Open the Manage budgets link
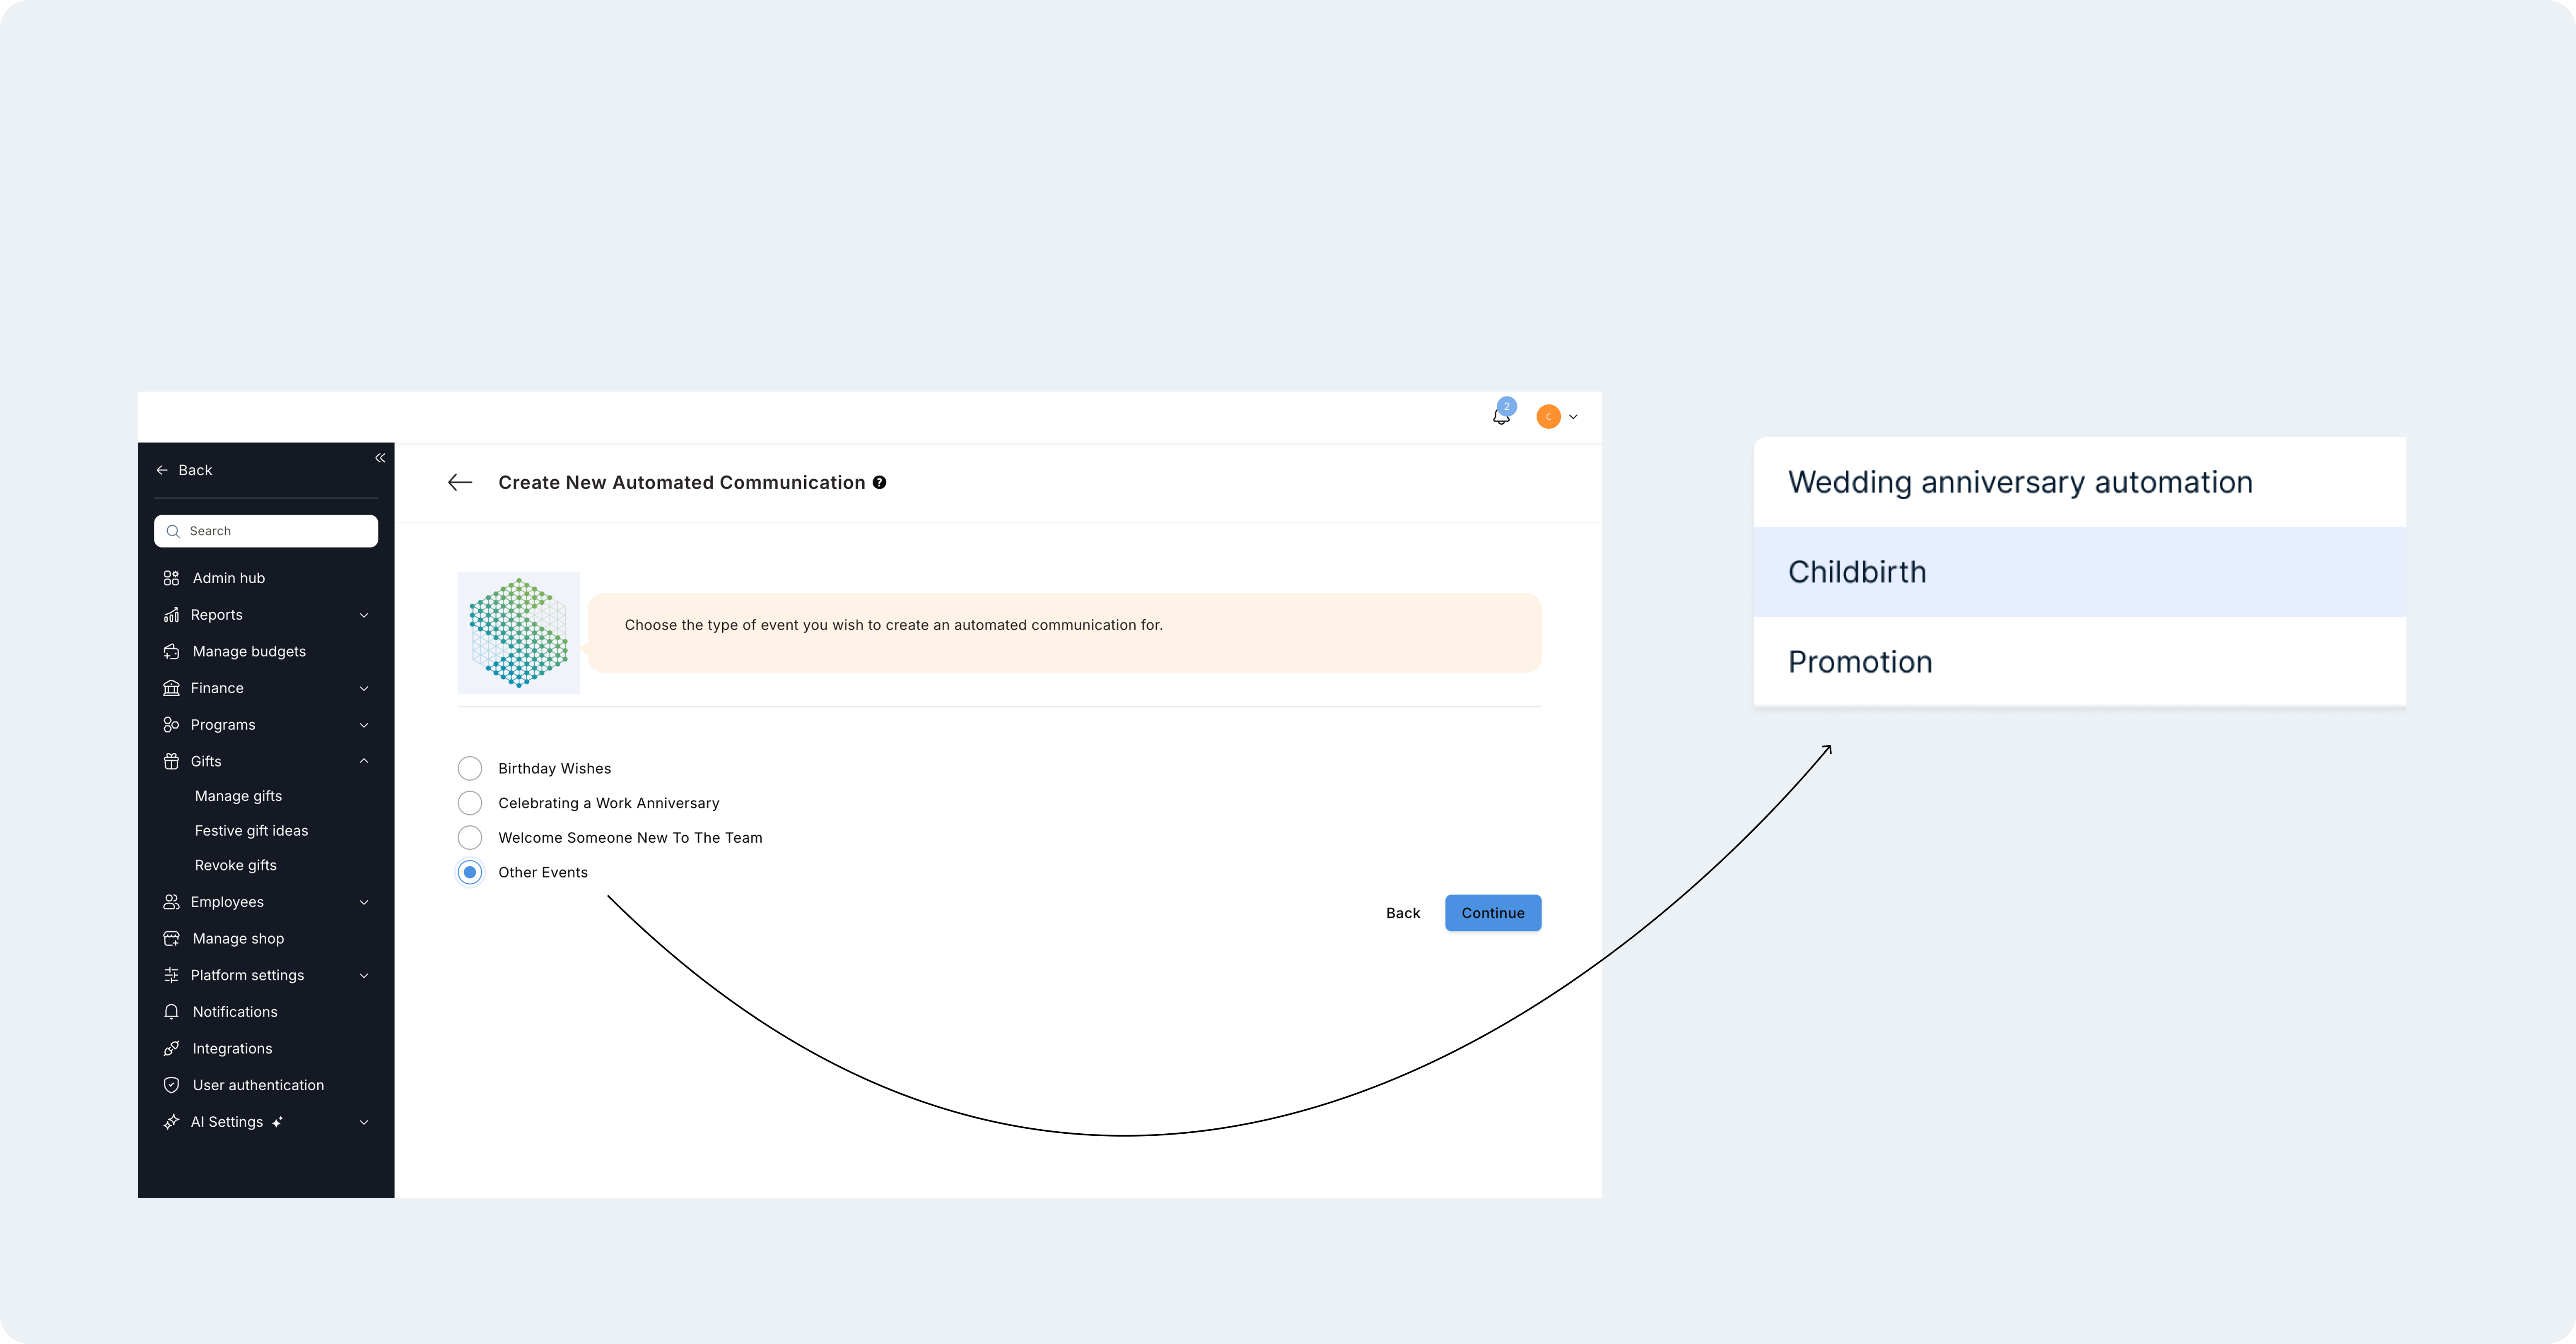The height and width of the screenshot is (1344, 2576). [x=249, y=652]
